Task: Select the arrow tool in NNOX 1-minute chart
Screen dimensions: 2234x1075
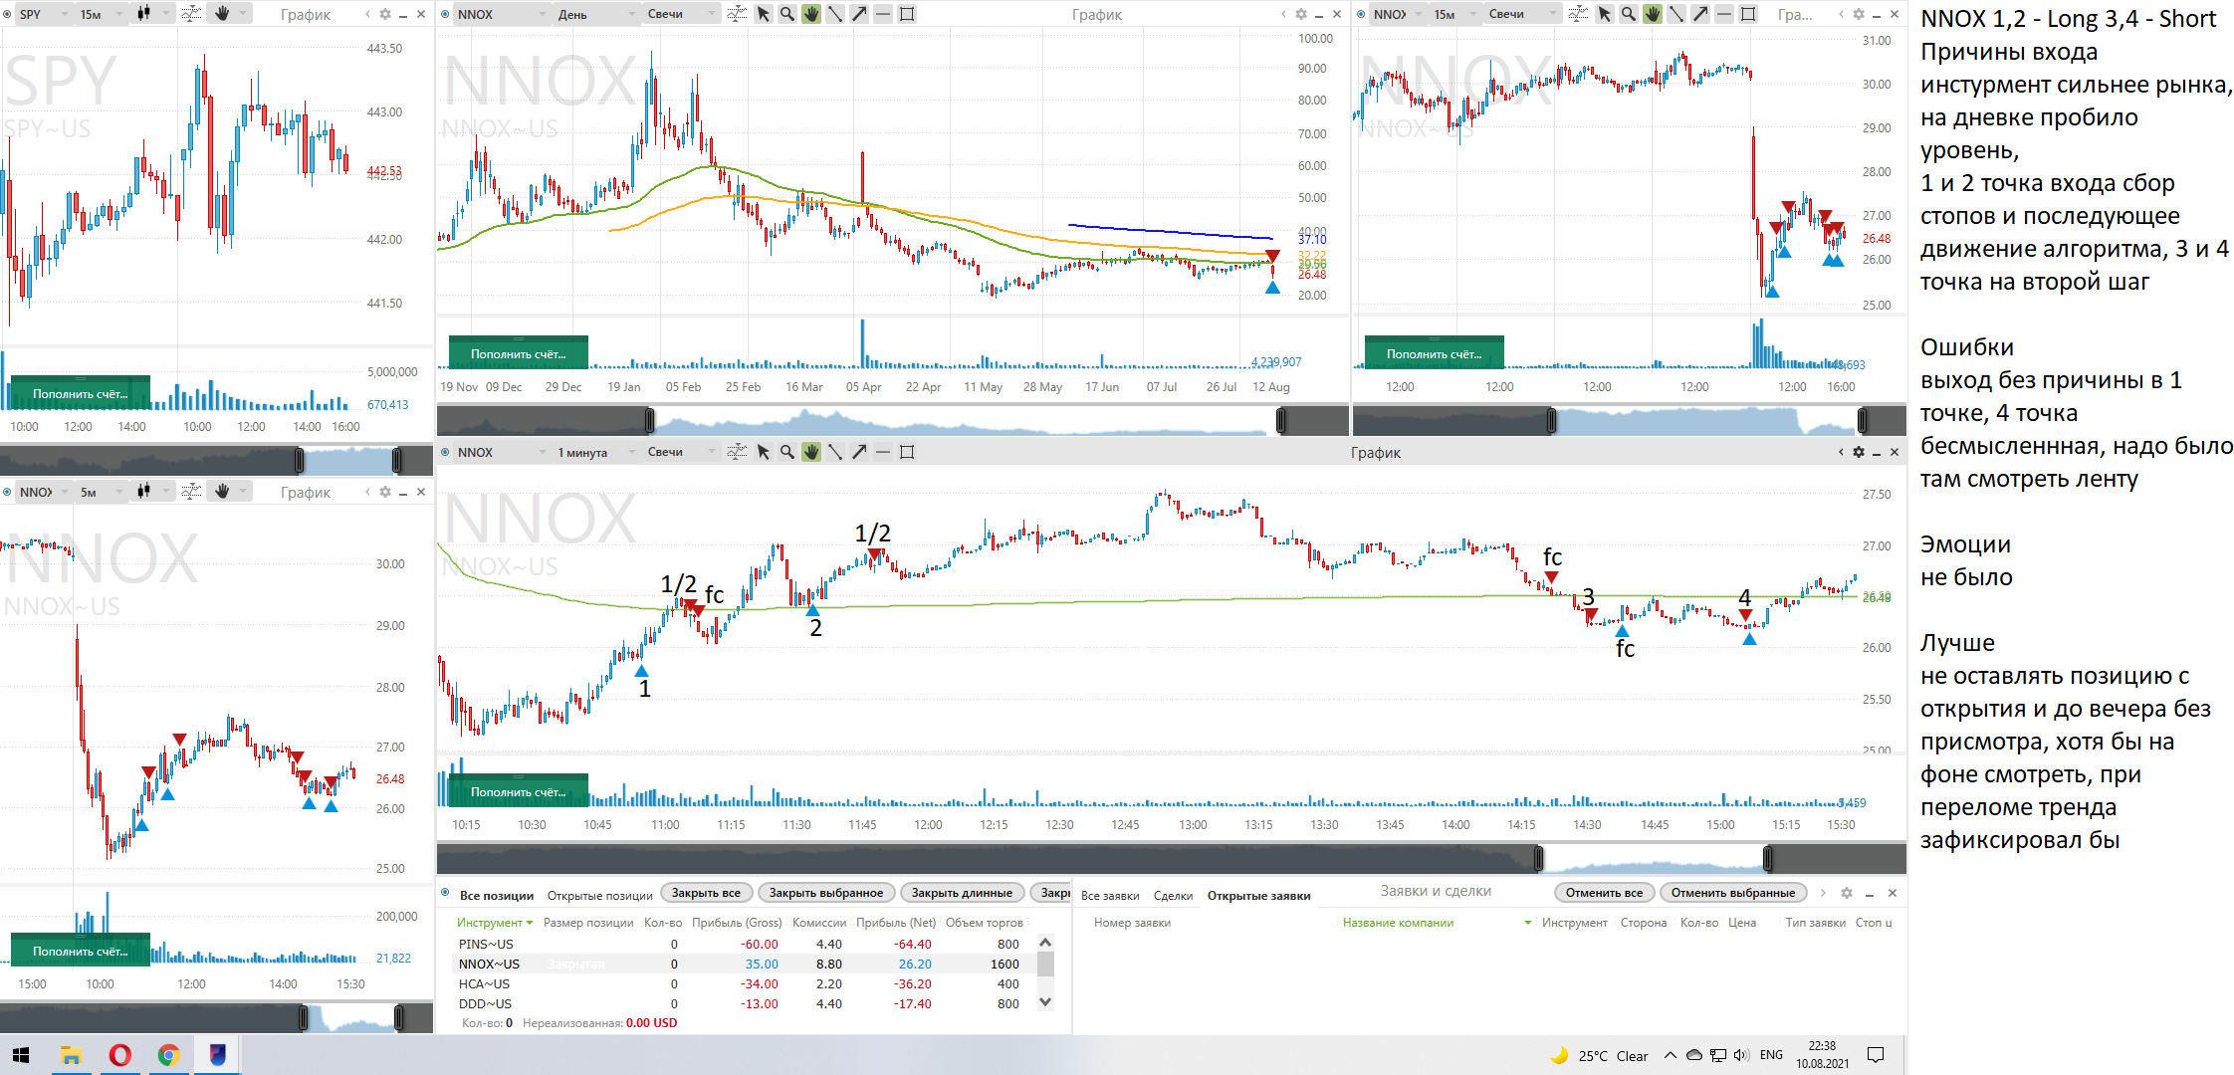Action: (x=859, y=452)
